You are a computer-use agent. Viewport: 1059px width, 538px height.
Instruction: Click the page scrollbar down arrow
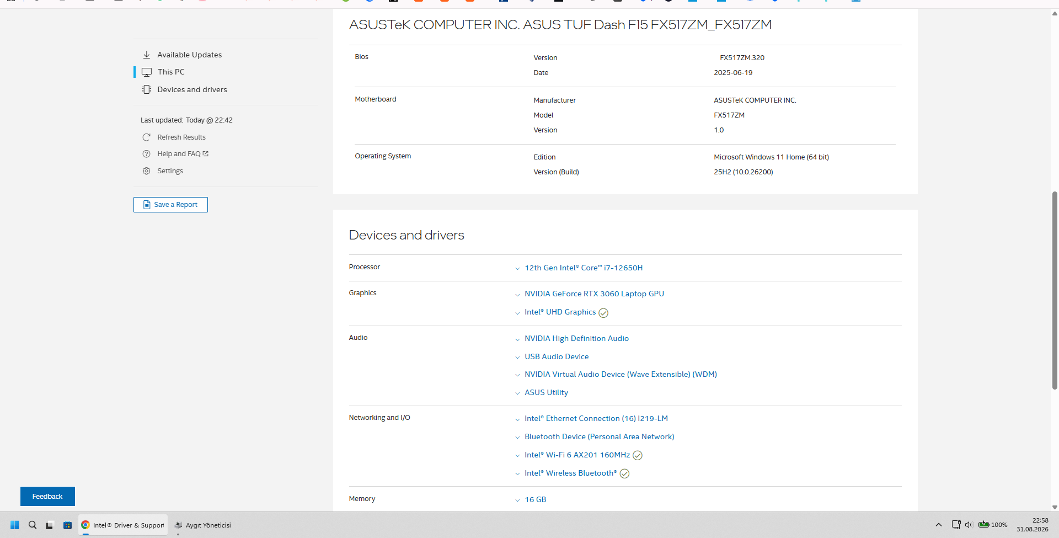(x=1055, y=507)
